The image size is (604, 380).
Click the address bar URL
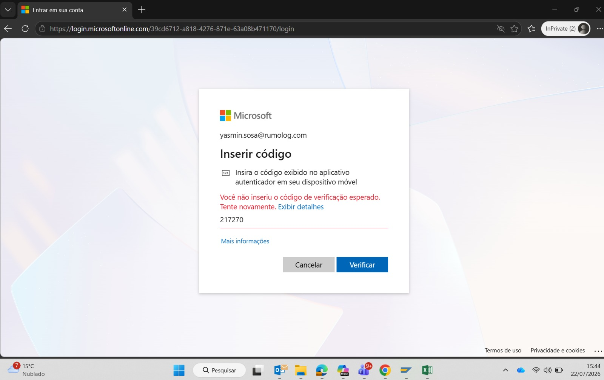point(172,29)
